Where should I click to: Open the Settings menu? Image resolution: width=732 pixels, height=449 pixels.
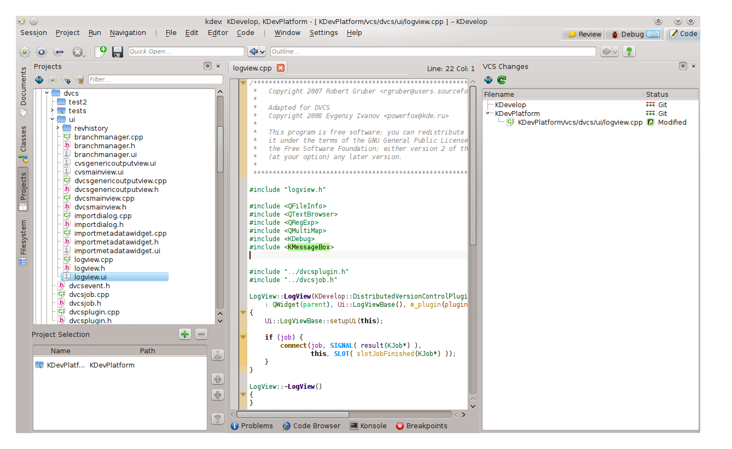click(323, 33)
